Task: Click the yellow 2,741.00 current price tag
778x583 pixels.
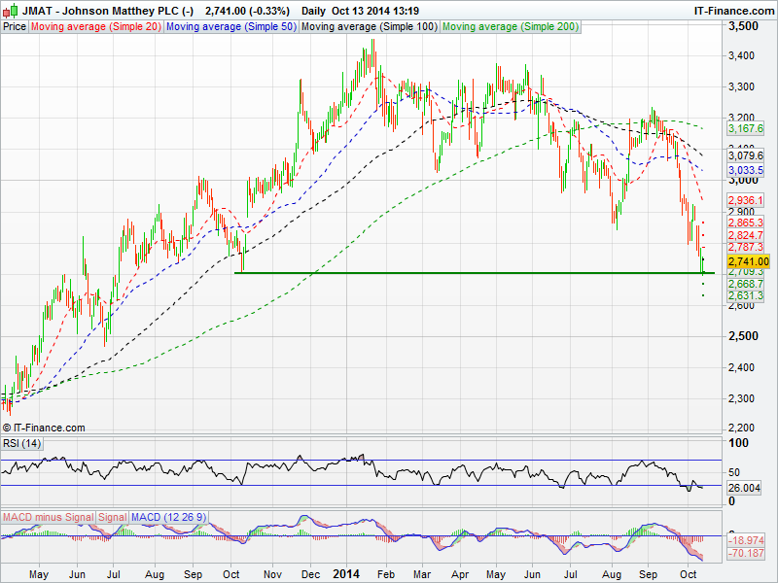Action: 747,262
